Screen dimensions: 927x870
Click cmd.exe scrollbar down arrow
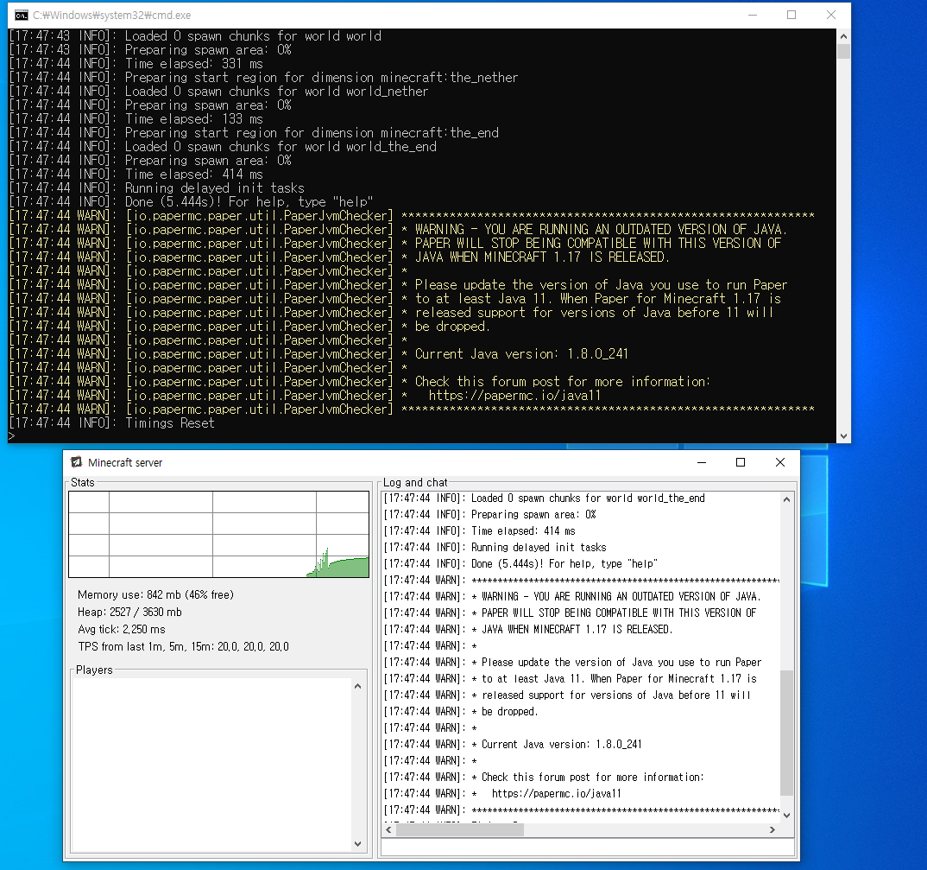click(843, 436)
